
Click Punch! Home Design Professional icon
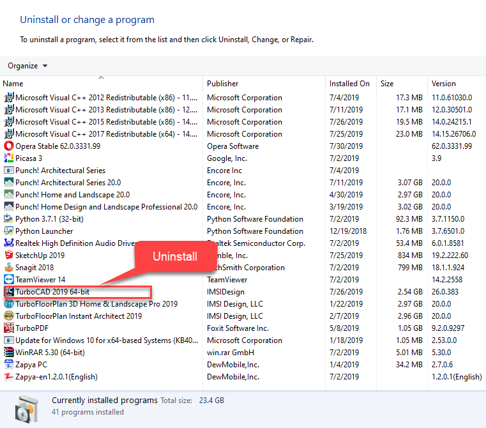point(9,206)
